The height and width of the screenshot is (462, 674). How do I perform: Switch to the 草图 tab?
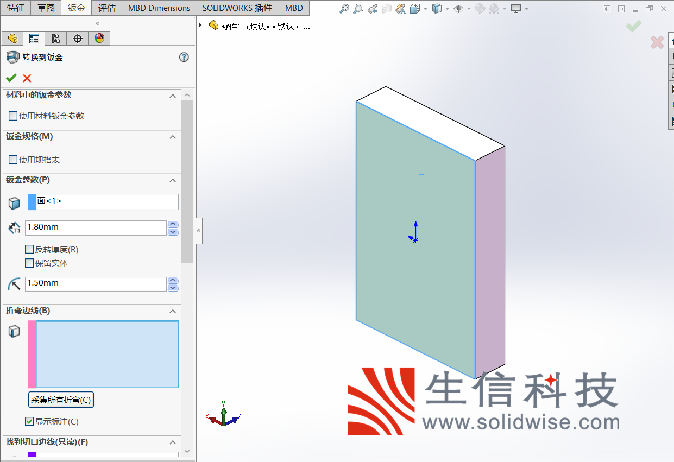click(x=46, y=8)
